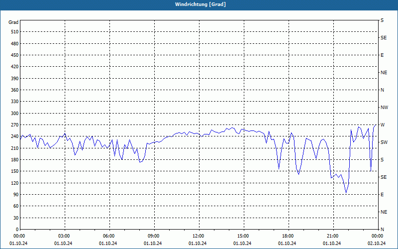The image size is (398, 249).
Task: Select the Grad unit label on y-axis
Action: pyautogui.click(x=13, y=22)
